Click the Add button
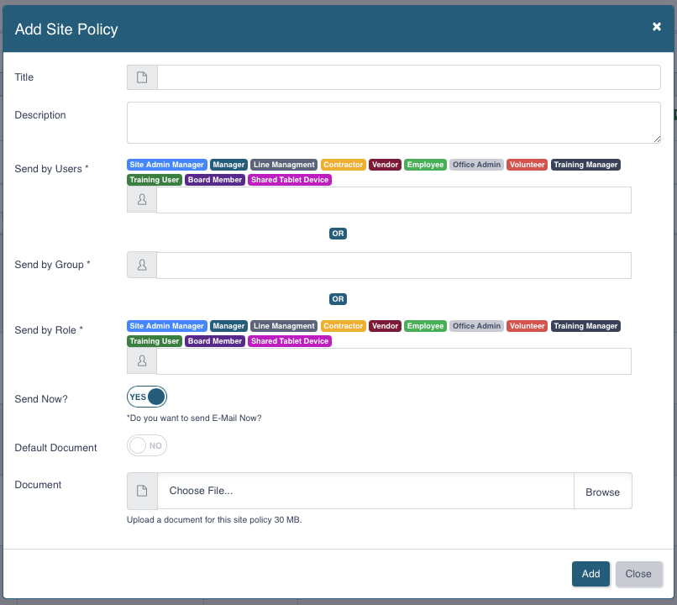This screenshot has width=677, height=605. [x=590, y=574]
